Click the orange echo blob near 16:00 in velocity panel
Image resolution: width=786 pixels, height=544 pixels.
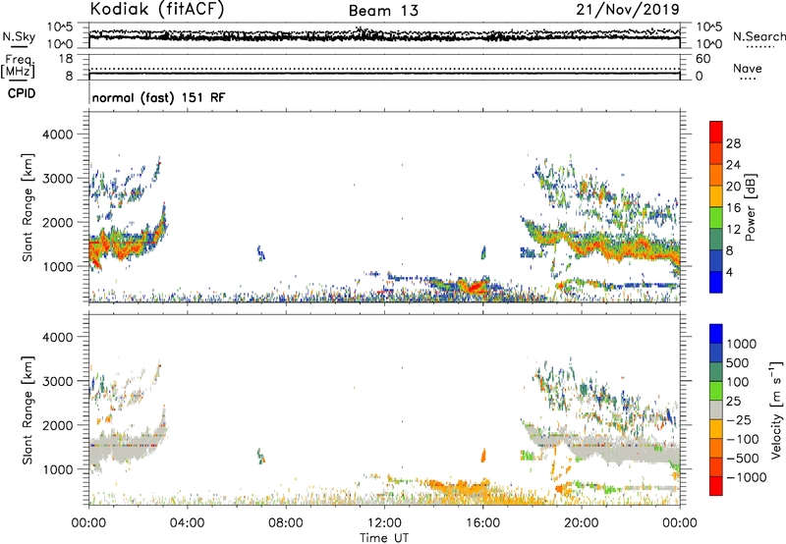483,455
